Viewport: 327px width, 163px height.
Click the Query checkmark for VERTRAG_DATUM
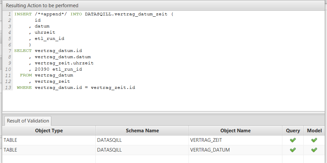point(293,150)
